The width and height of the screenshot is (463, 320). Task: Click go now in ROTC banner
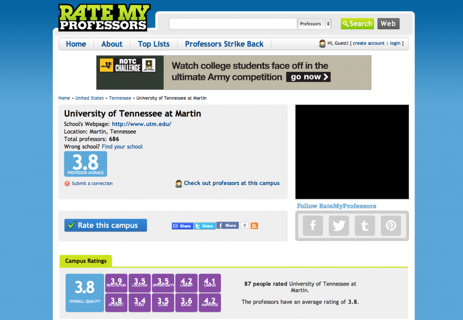coord(308,77)
